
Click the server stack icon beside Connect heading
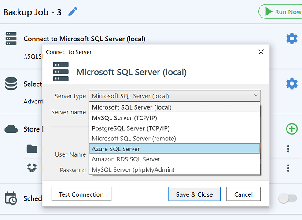pos(11,38)
